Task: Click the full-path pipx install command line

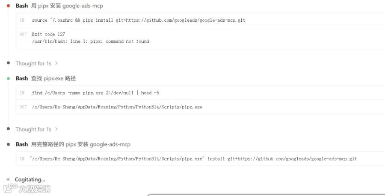Action: pos(193,158)
